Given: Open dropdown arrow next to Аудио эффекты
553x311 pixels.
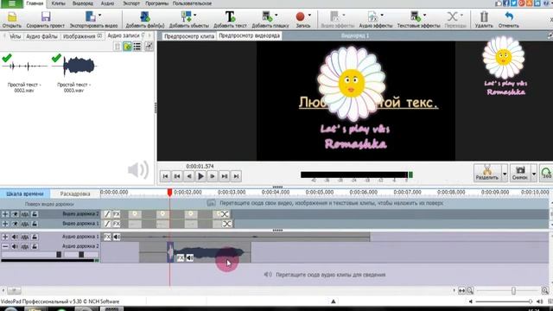Looking at the screenshot, I should pyautogui.click(x=382, y=16).
